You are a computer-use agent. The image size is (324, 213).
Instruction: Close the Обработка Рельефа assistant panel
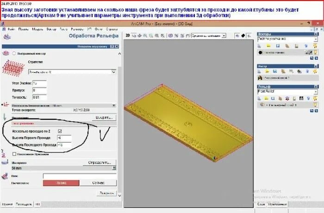(117, 46)
